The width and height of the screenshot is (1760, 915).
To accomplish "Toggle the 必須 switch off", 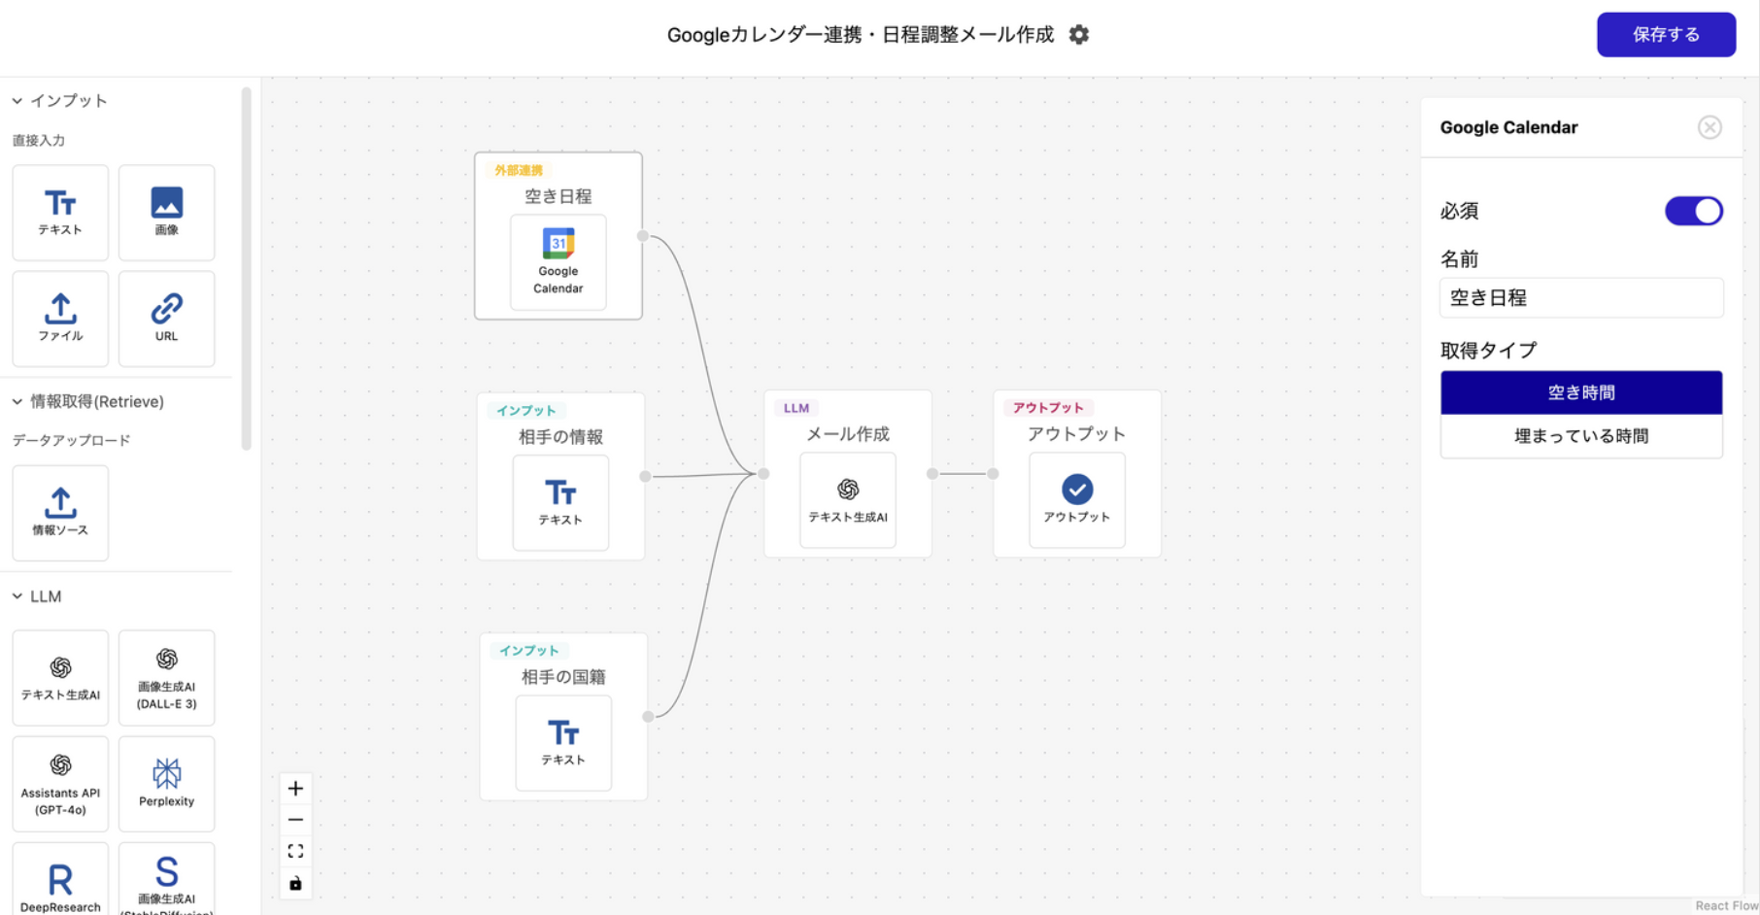I will [1693, 211].
